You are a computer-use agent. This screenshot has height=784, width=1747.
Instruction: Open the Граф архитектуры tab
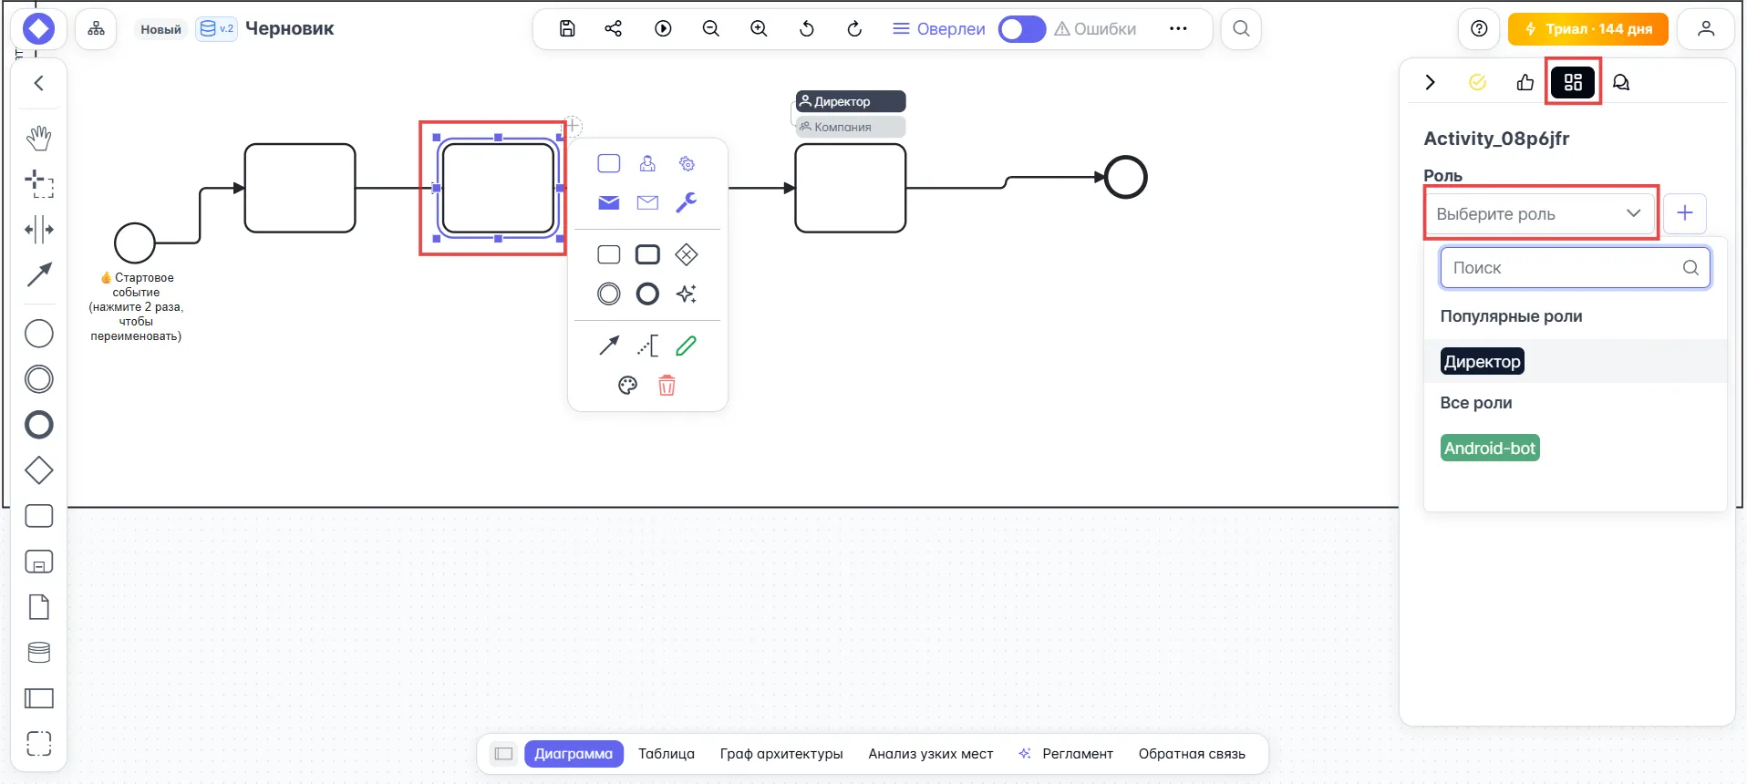(780, 754)
